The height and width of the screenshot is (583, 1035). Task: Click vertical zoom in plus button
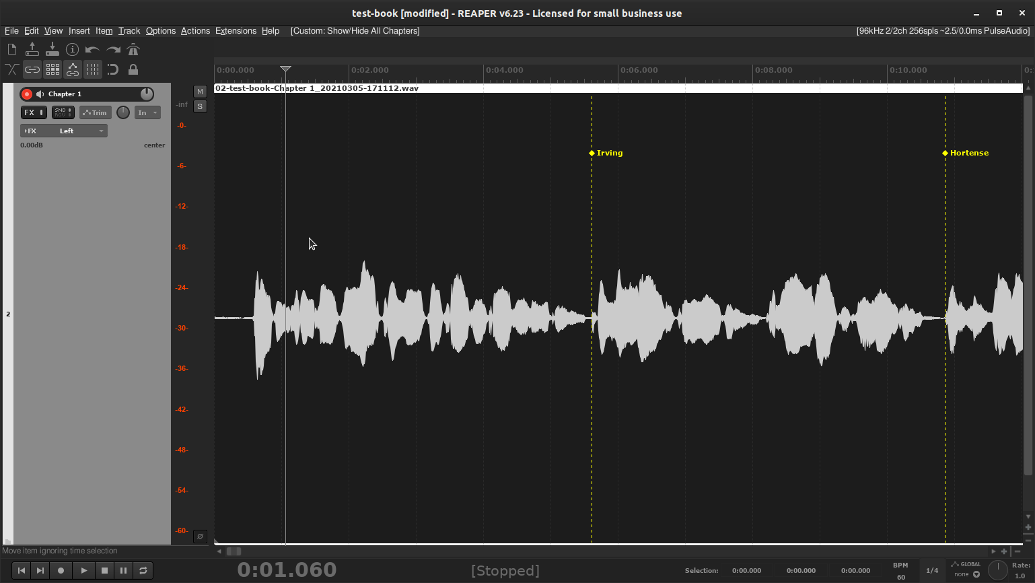pyautogui.click(x=1028, y=528)
